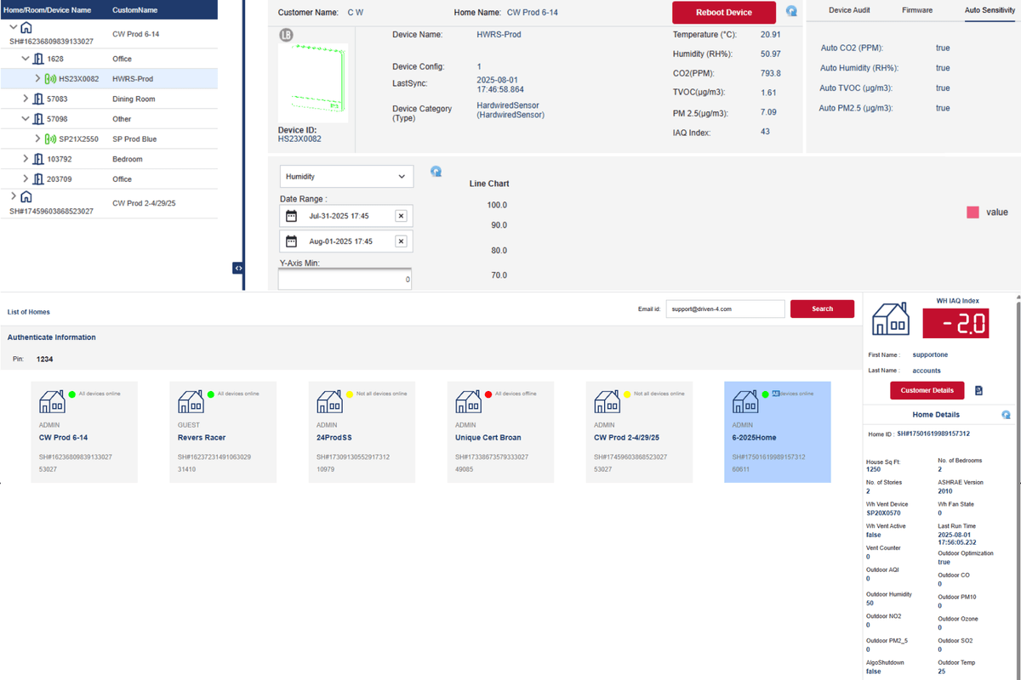Image resolution: width=1021 pixels, height=680 pixels.
Task: Open Customer Details
Action: coord(927,390)
